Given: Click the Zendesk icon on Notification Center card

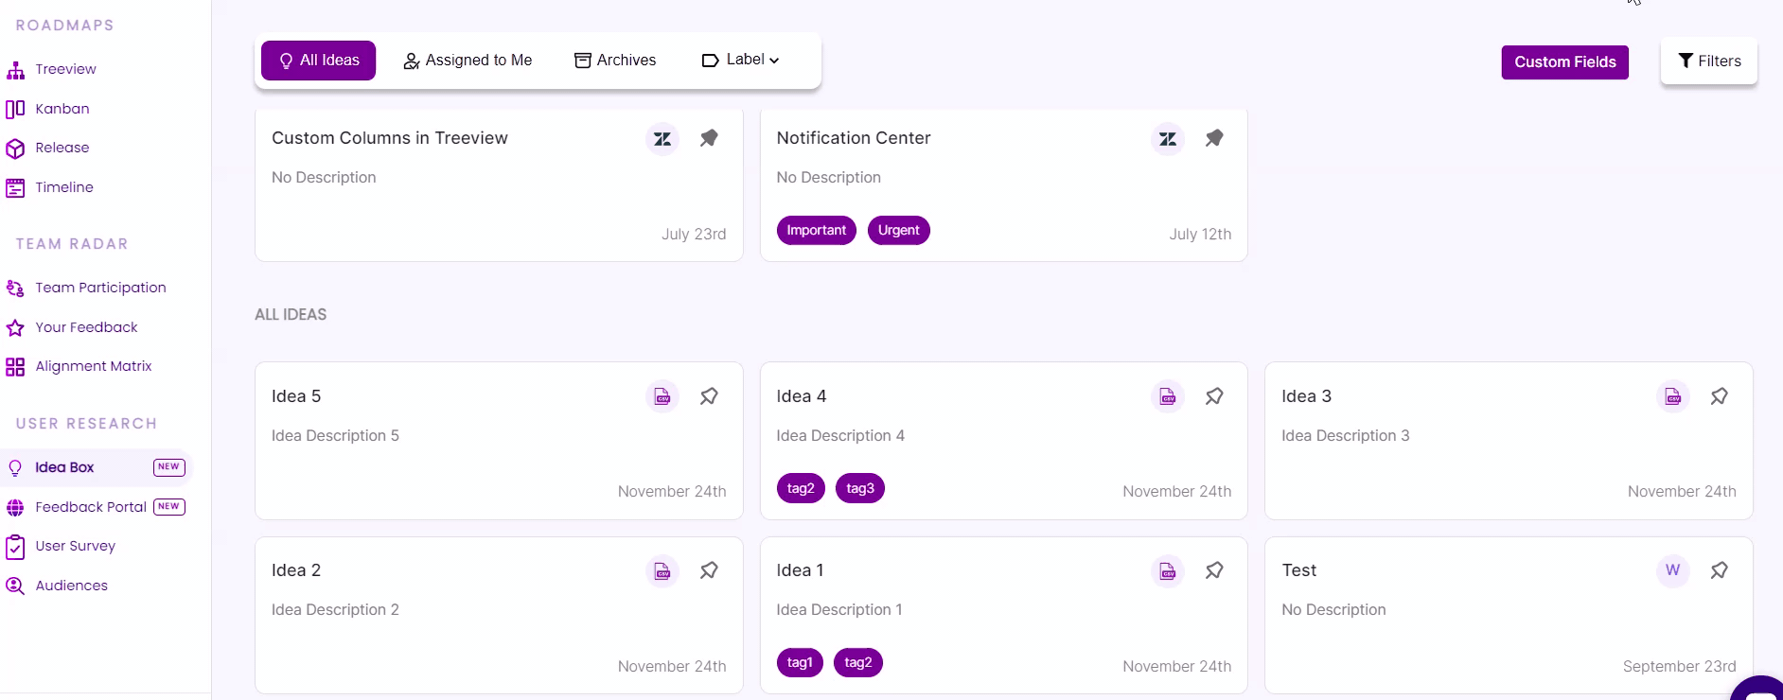Looking at the screenshot, I should click(x=1168, y=139).
